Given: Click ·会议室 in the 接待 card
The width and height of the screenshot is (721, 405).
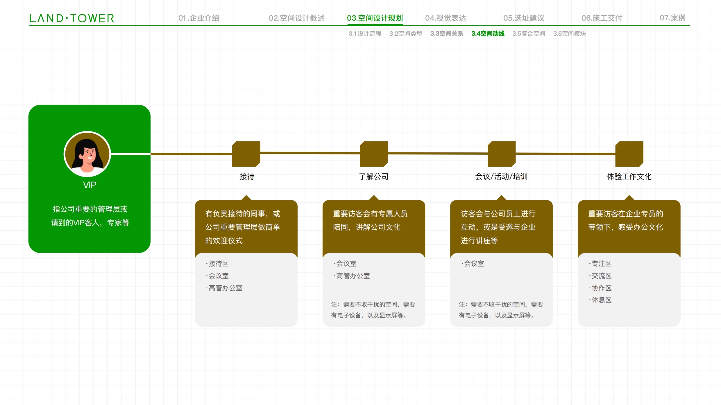Looking at the screenshot, I should pyautogui.click(x=217, y=276).
